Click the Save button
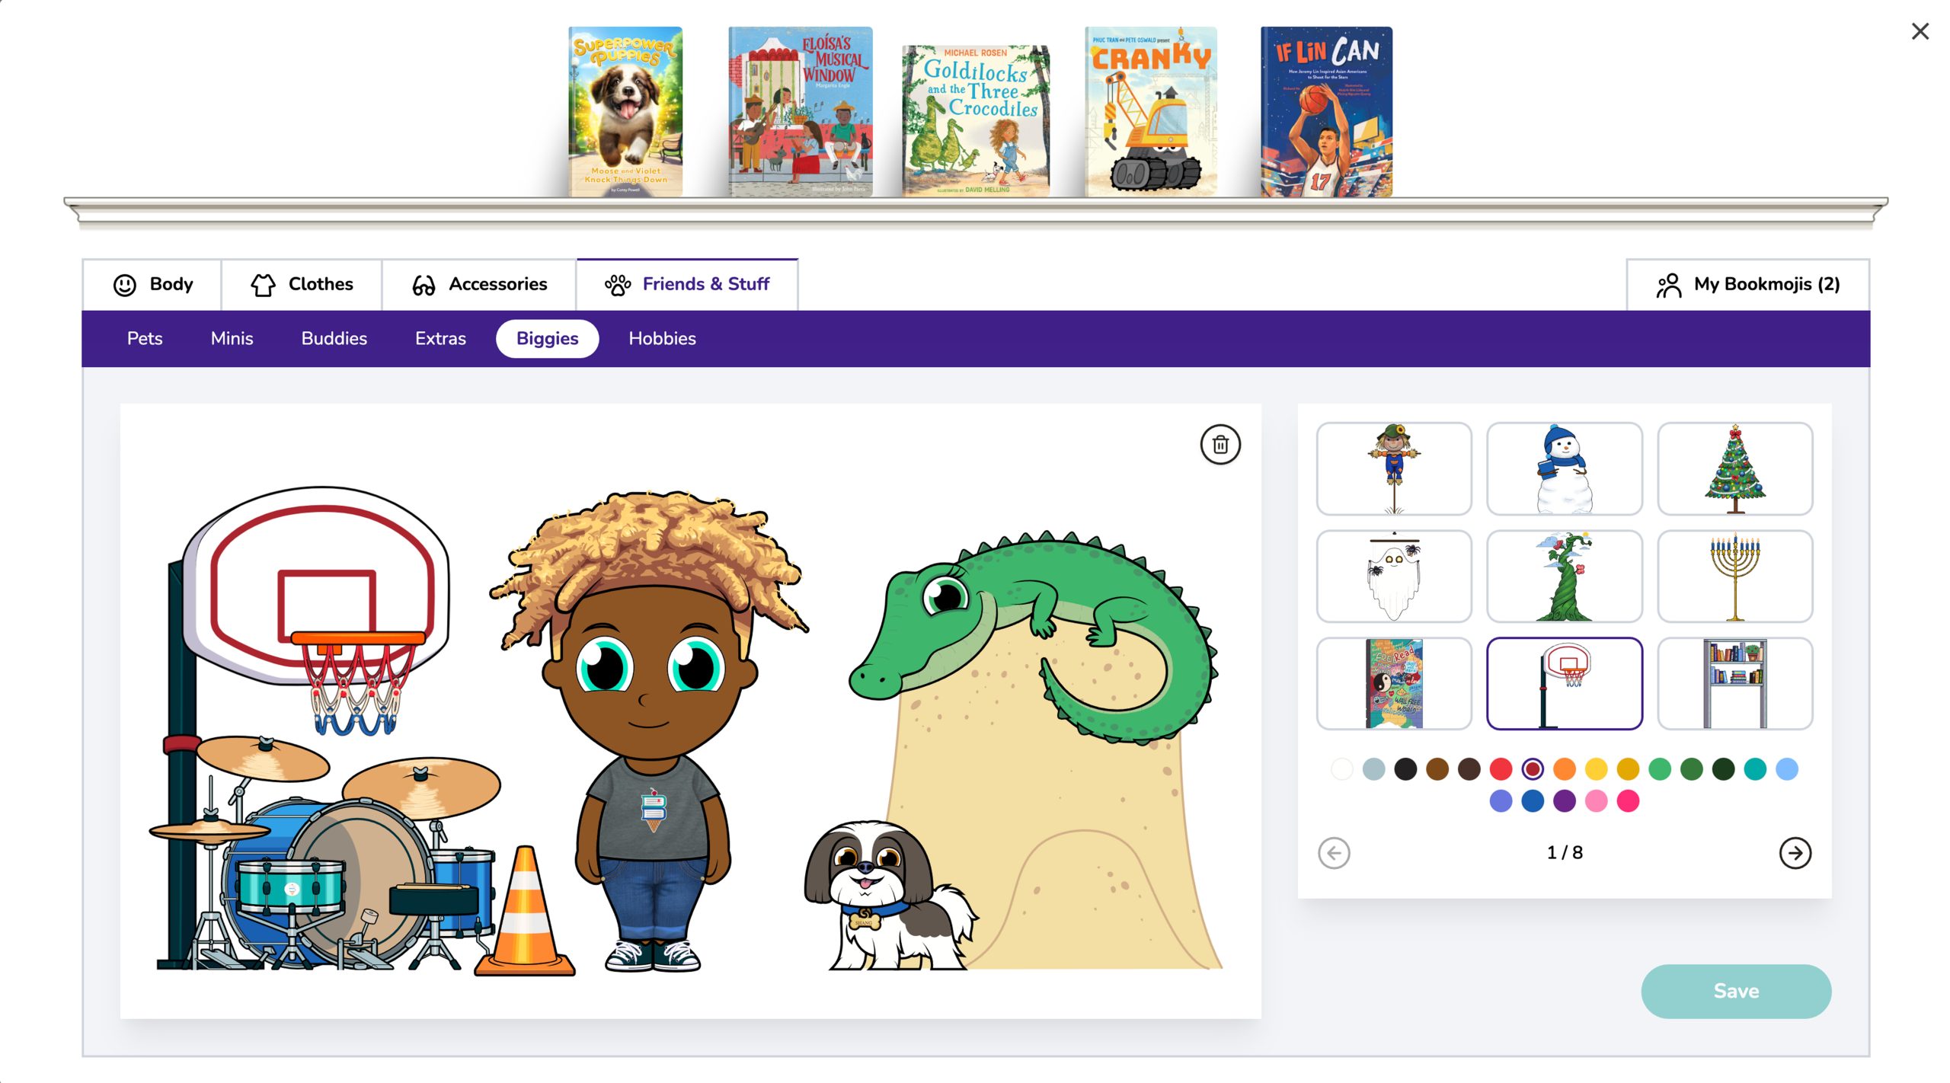 [x=1735, y=990]
